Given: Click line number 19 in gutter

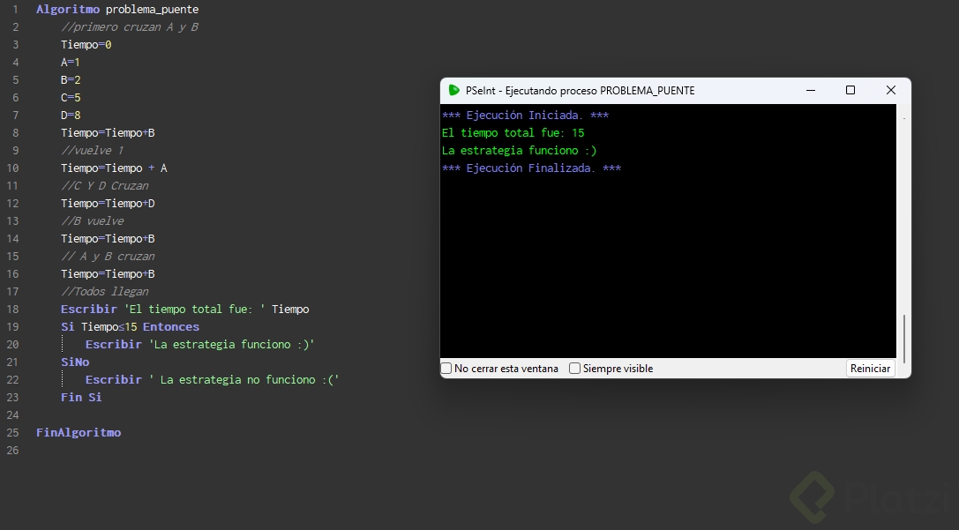Looking at the screenshot, I should [13, 327].
